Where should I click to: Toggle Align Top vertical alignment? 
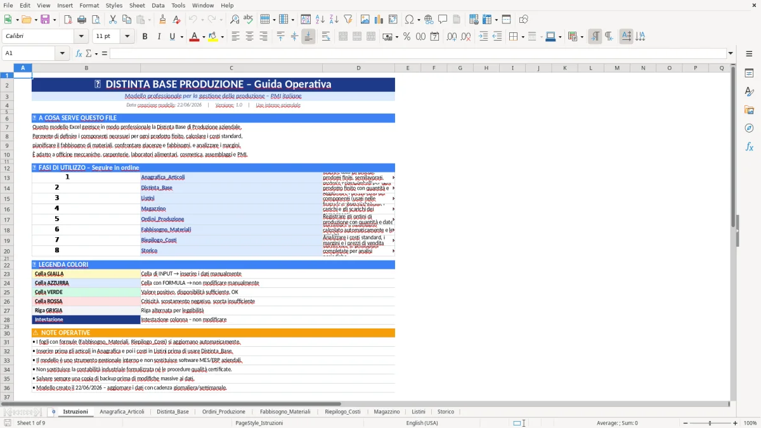point(280,37)
